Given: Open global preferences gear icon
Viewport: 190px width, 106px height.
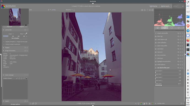Looking at the screenshot, I should coord(153,10).
